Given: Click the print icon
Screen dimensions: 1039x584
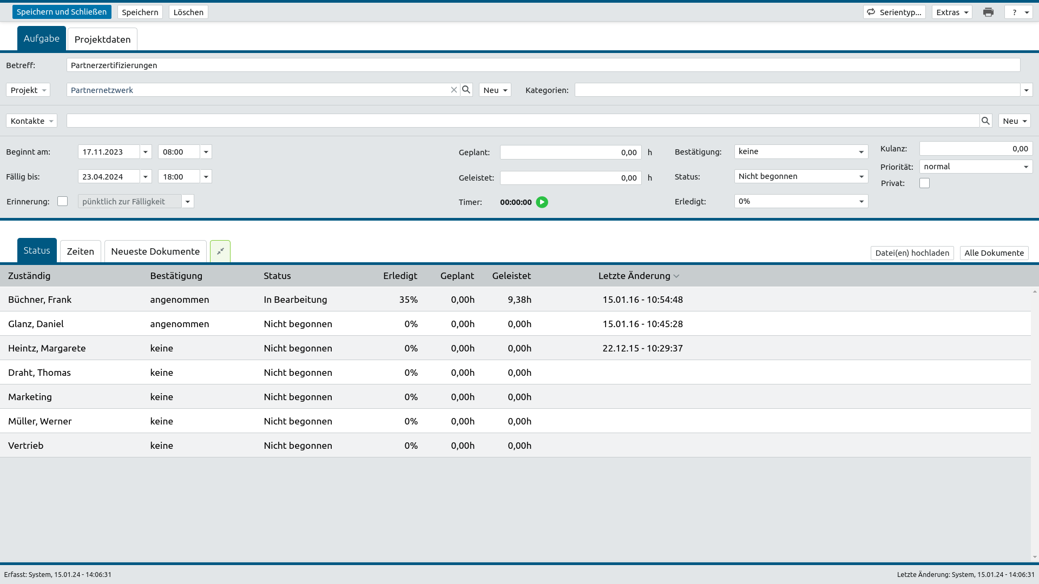Looking at the screenshot, I should click(x=988, y=12).
